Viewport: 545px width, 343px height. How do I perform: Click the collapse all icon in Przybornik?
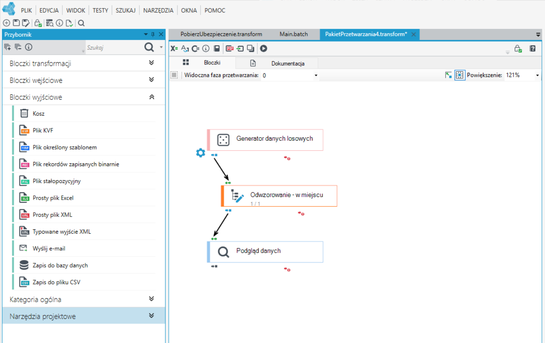pyautogui.click(x=18, y=47)
